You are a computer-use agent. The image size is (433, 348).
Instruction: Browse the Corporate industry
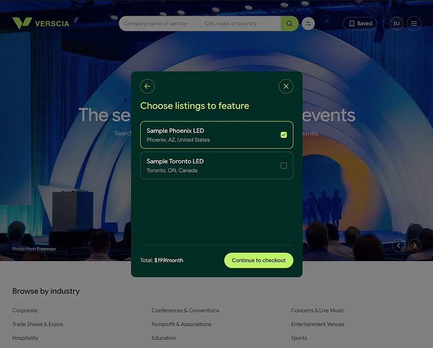pos(25,310)
